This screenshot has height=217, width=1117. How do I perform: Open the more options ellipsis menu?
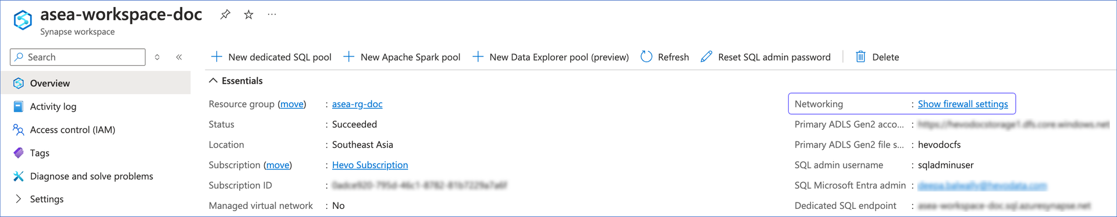272,15
